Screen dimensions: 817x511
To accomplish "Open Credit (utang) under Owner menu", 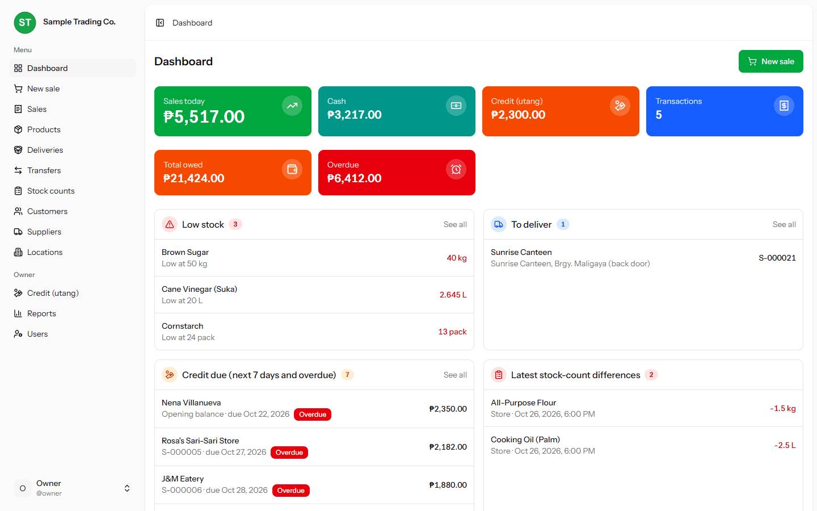I will [x=73, y=293].
